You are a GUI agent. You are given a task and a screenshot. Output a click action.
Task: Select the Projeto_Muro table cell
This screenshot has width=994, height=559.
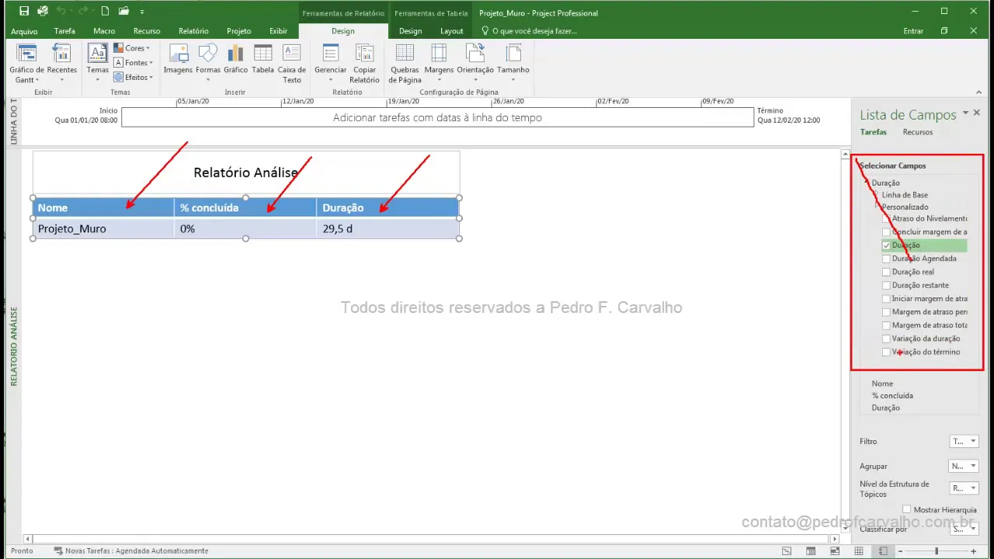[x=103, y=229]
